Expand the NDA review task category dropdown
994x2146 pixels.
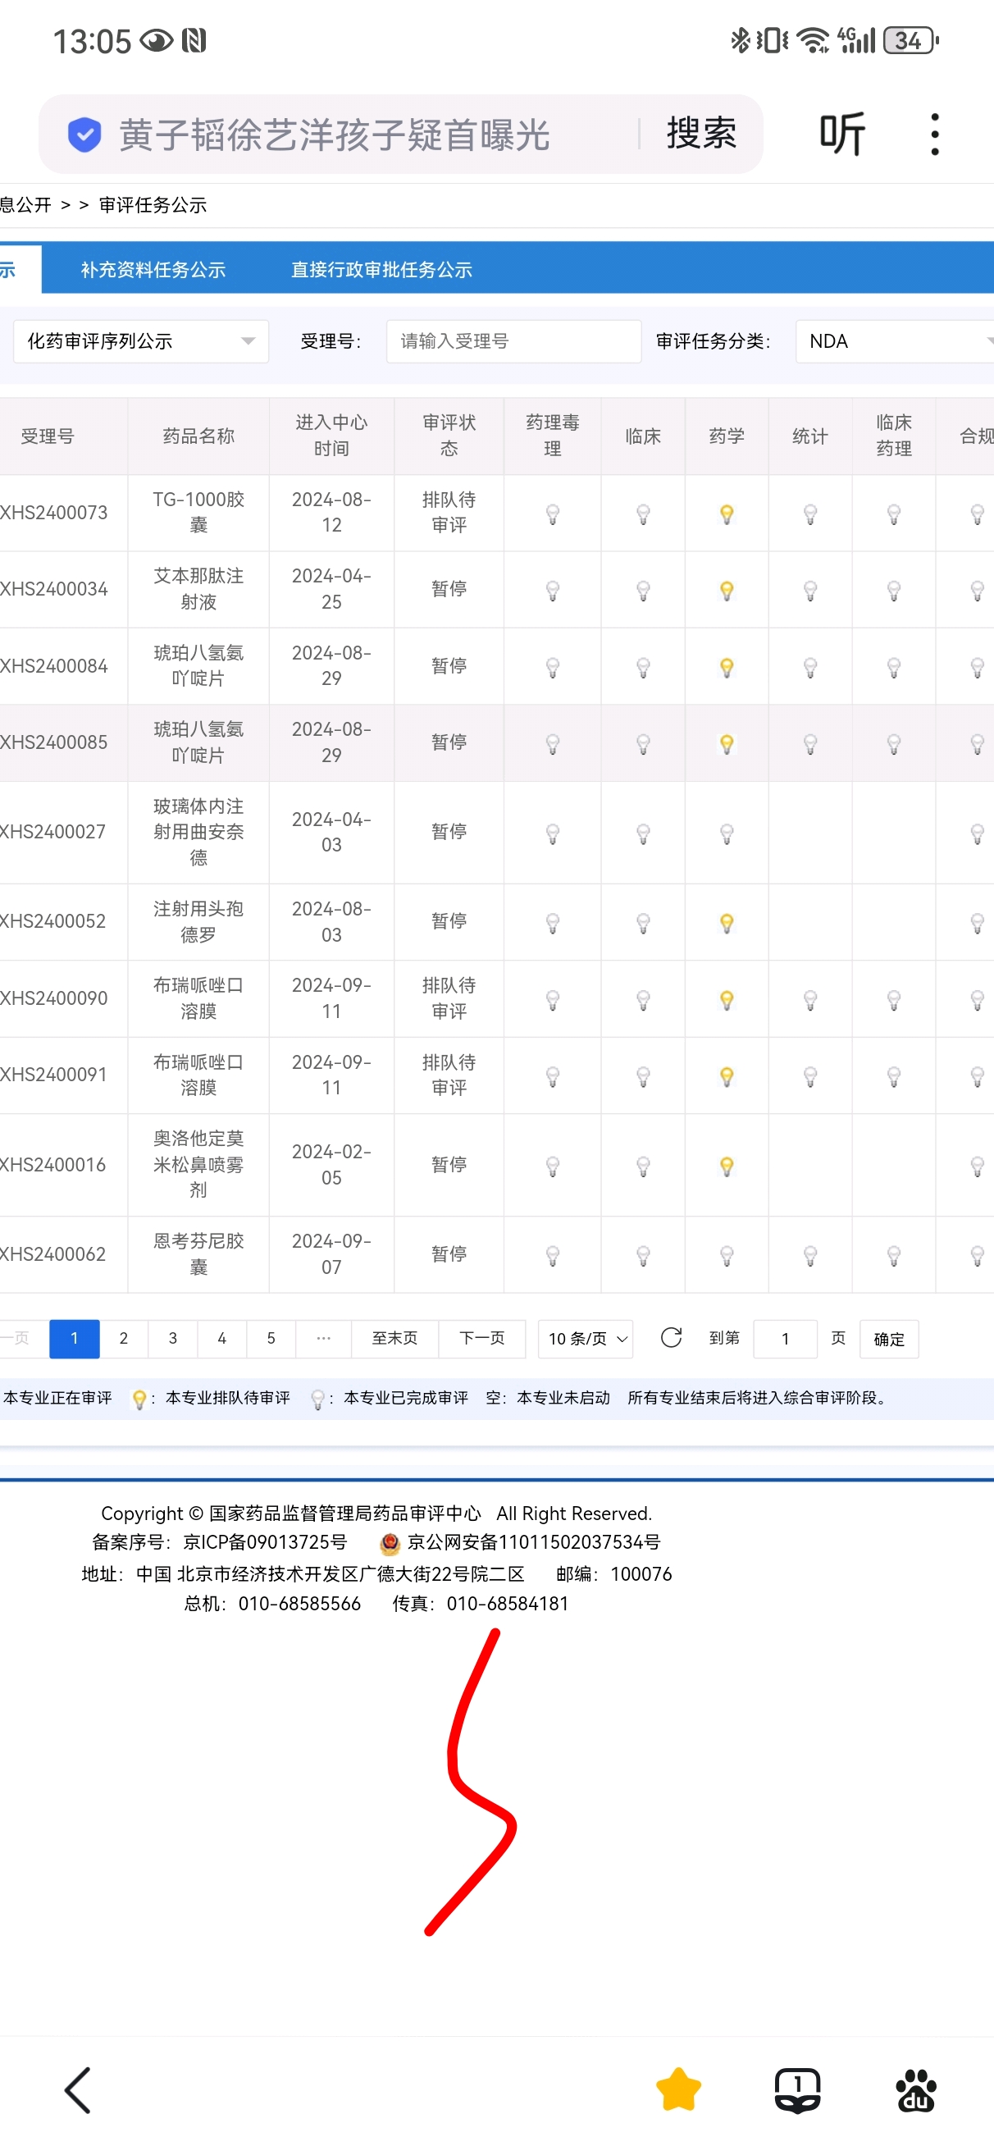pyautogui.click(x=895, y=341)
